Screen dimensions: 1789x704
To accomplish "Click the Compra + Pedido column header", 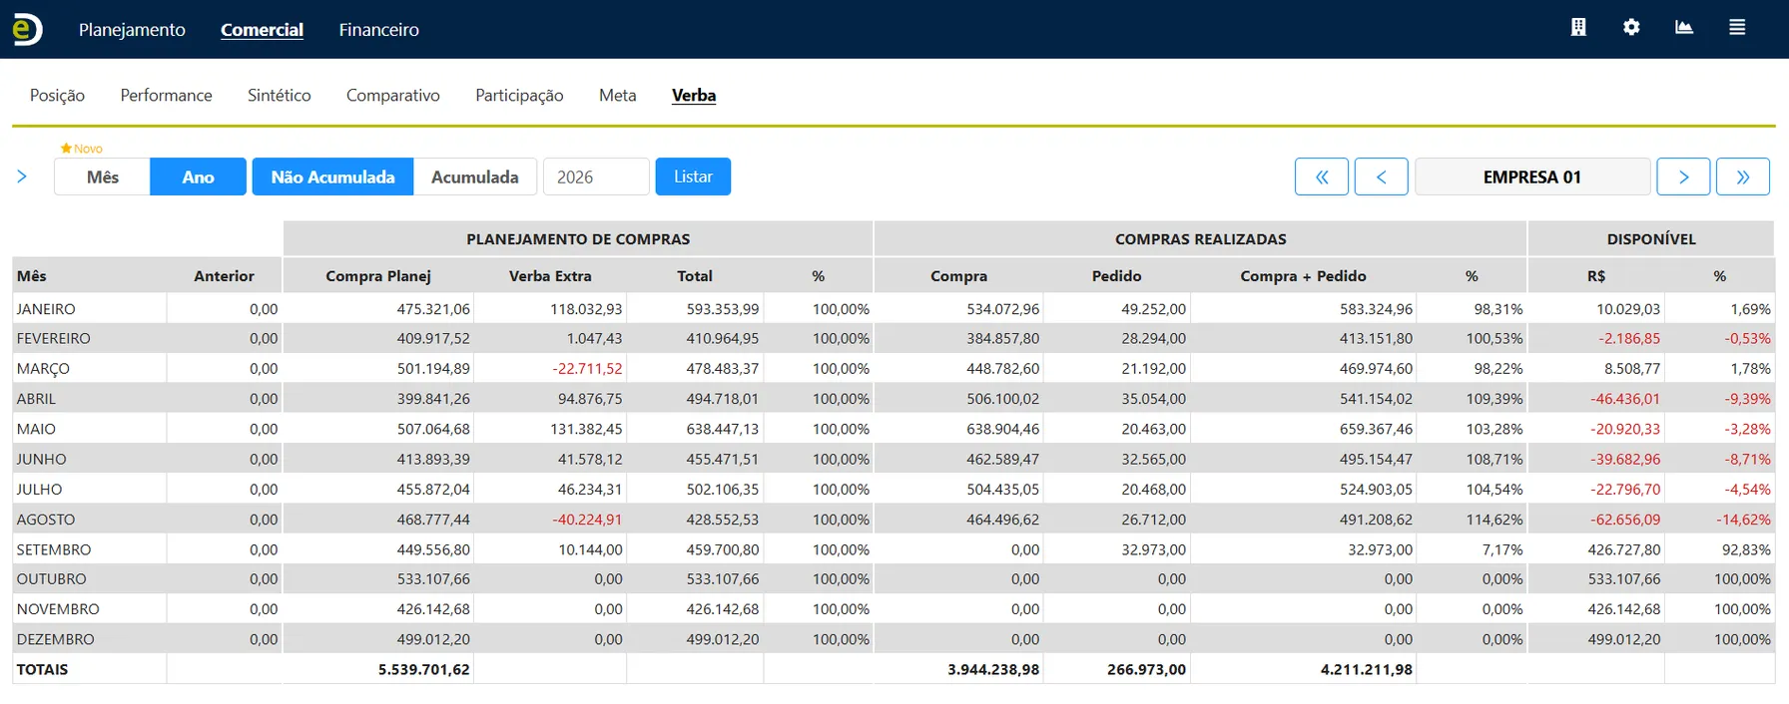I will (1303, 276).
